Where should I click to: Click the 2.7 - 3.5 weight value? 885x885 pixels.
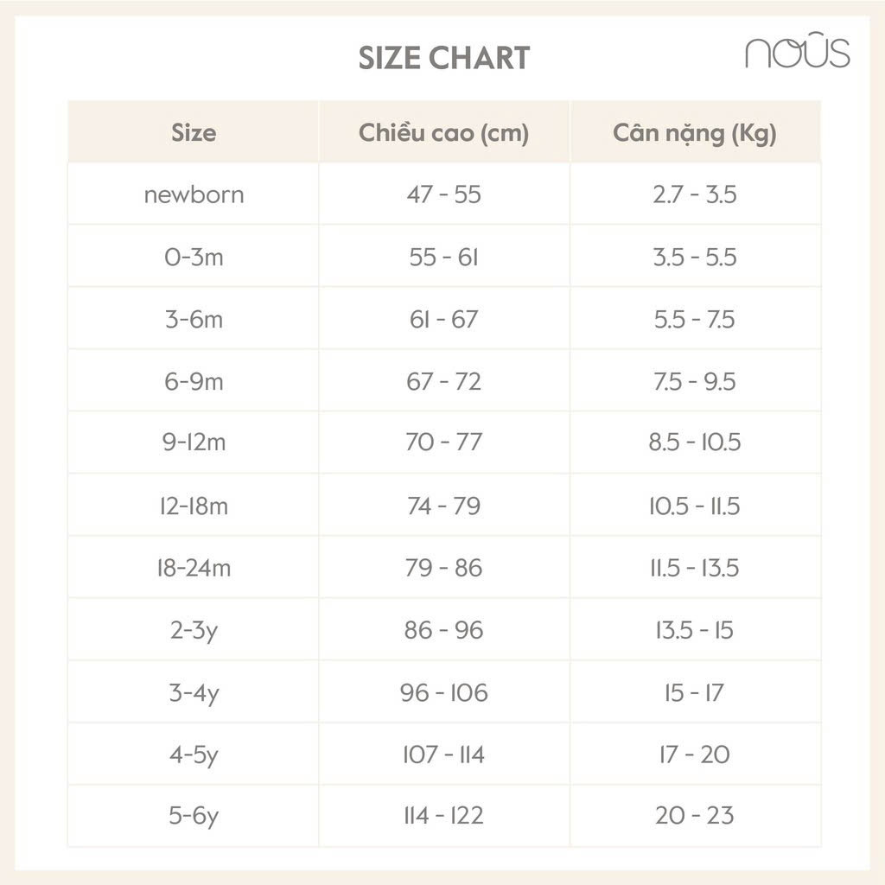click(694, 194)
